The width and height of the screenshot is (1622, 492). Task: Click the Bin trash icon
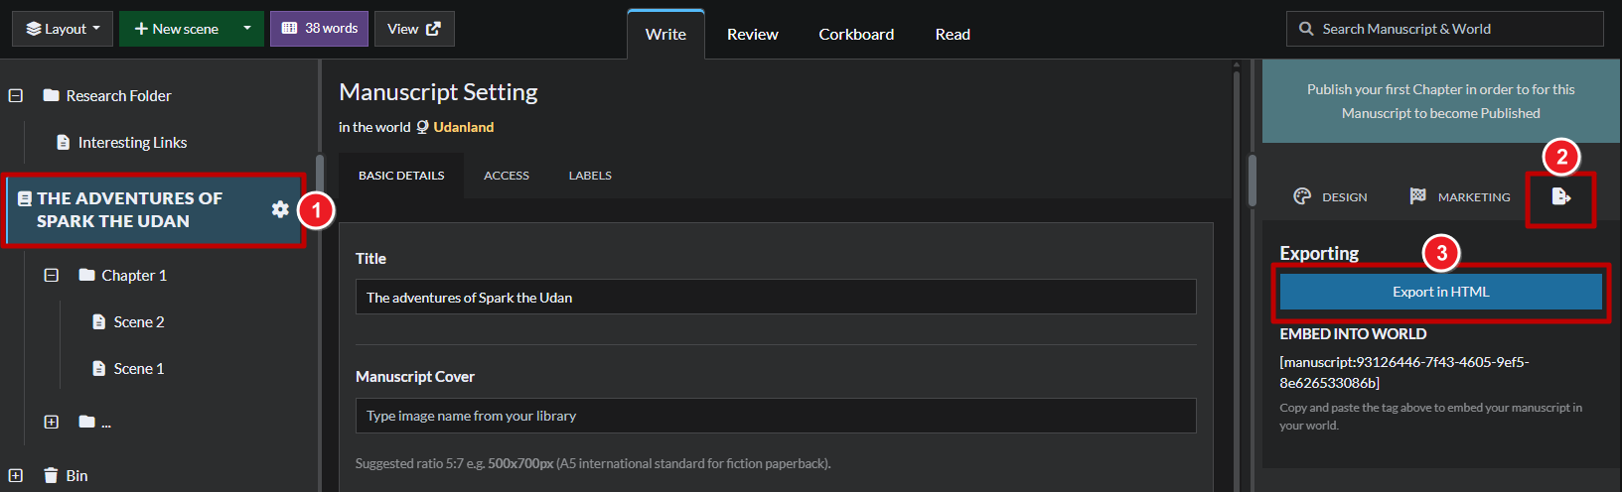51,475
